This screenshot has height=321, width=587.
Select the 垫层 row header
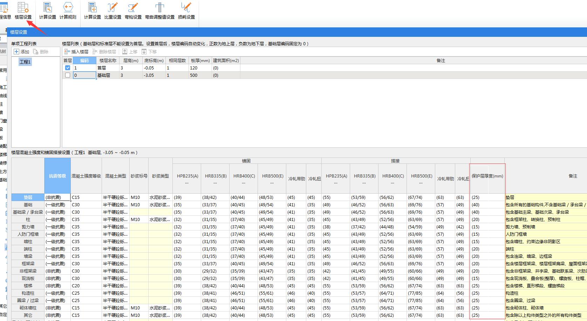pyautogui.click(x=28, y=197)
